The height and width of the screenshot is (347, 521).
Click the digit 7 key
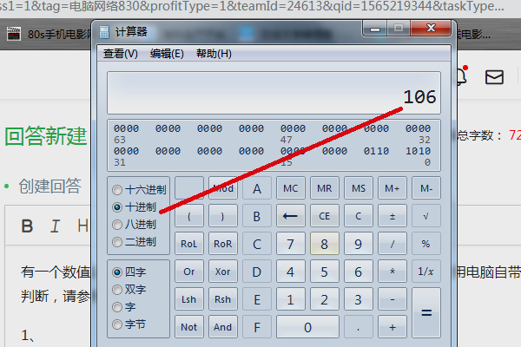pos(290,244)
